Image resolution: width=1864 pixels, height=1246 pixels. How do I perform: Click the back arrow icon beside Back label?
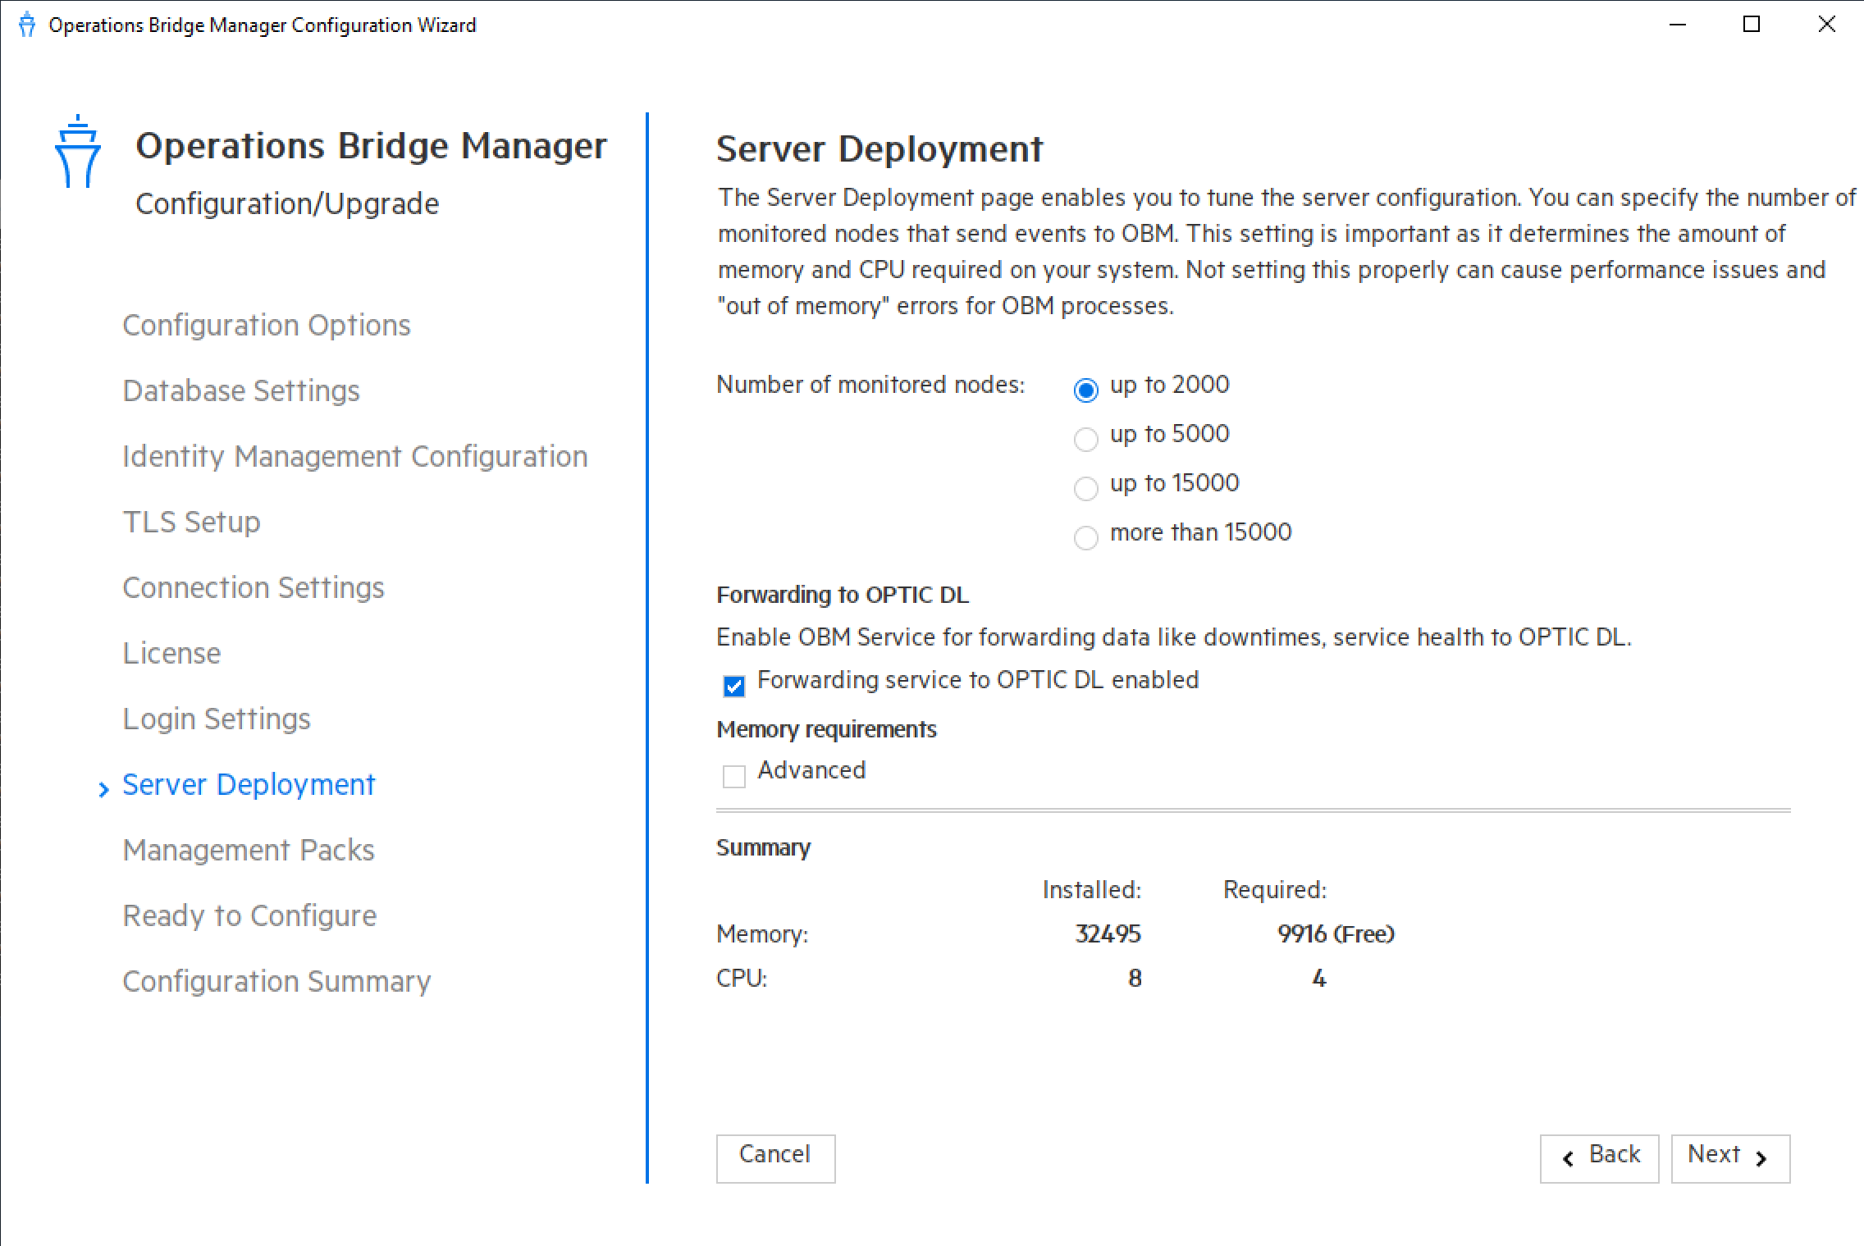pyautogui.click(x=1568, y=1157)
